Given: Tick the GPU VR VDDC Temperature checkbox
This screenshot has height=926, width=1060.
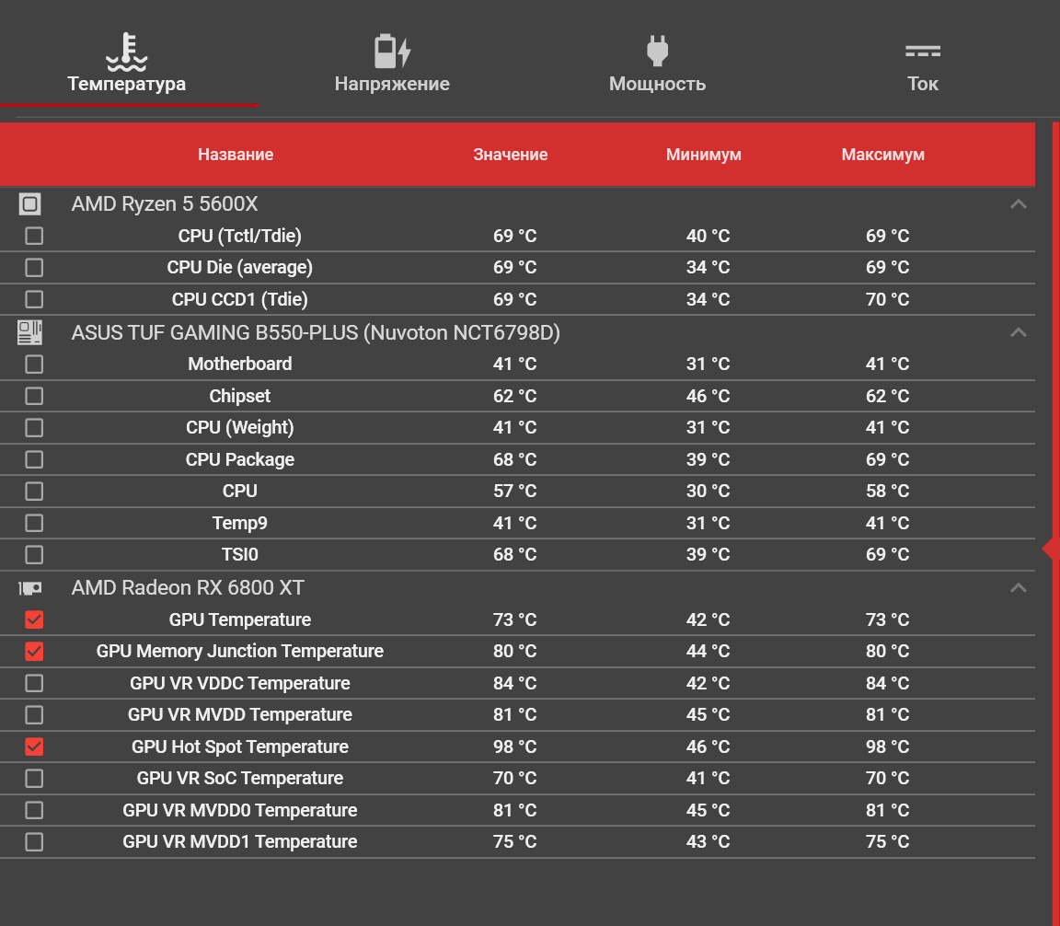Looking at the screenshot, I should pos(34,683).
